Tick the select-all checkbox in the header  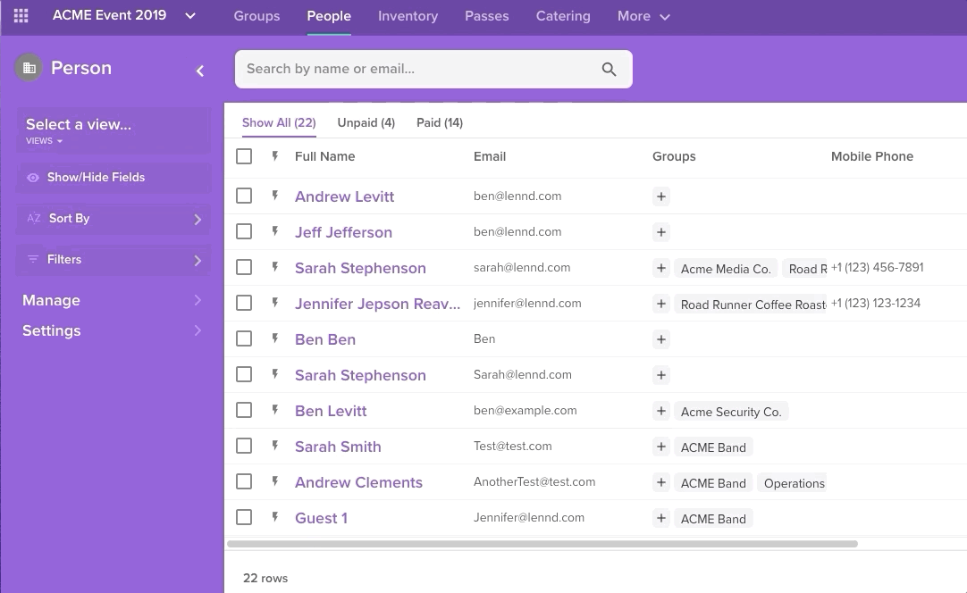click(244, 156)
